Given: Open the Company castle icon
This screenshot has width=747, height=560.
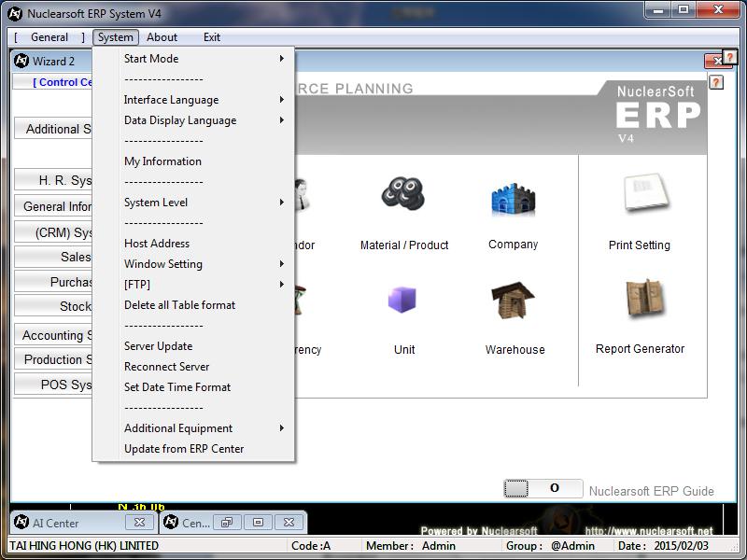Looking at the screenshot, I should pyautogui.click(x=513, y=199).
